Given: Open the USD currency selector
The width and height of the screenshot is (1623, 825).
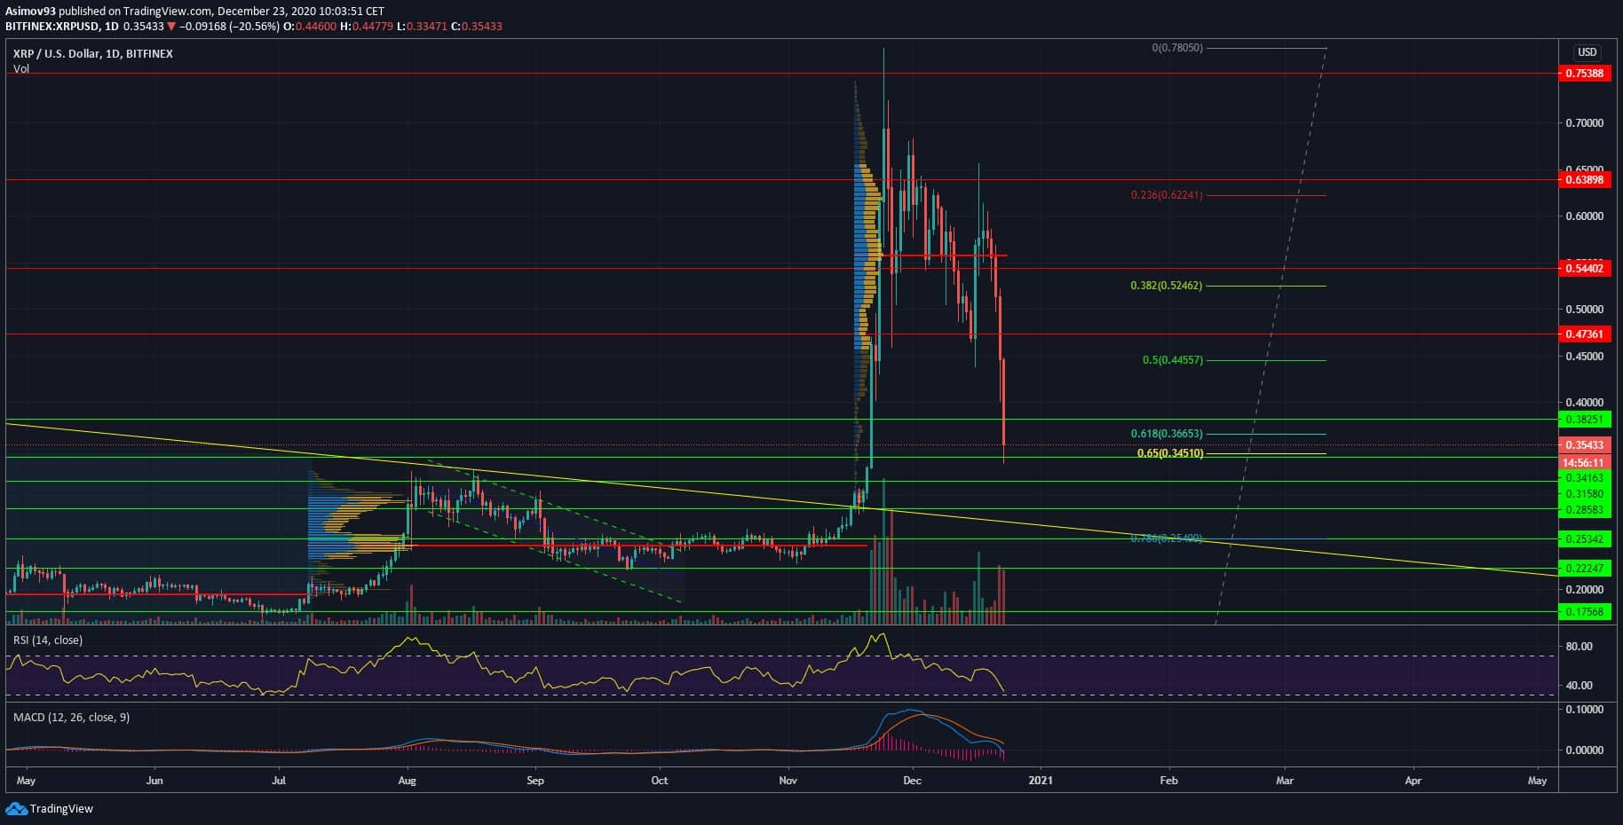Looking at the screenshot, I should pos(1587,52).
